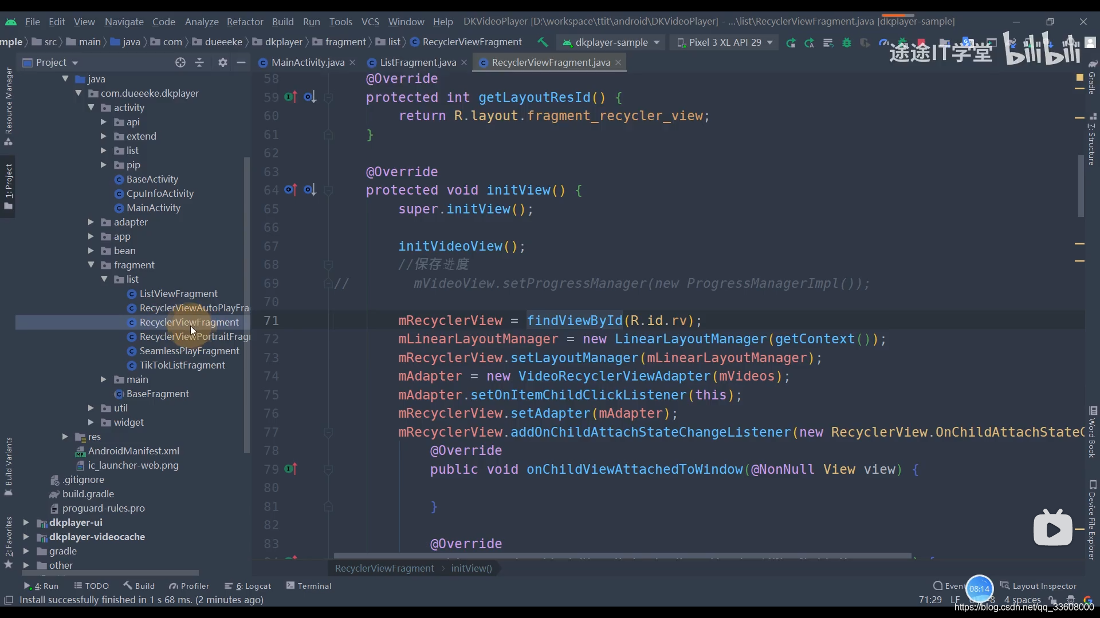
Task: Click override gutter icon on line 64
Action: 291,189
